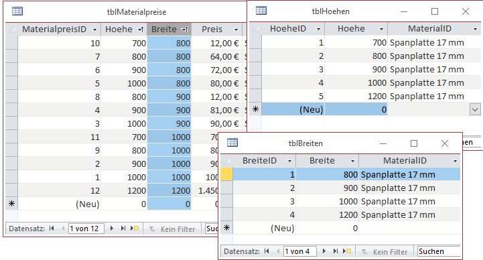Image resolution: width=483 pixels, height=260 pixels.
Task: Go to previous record in tblBreiten navigator
Action: [x=278, y=251]
